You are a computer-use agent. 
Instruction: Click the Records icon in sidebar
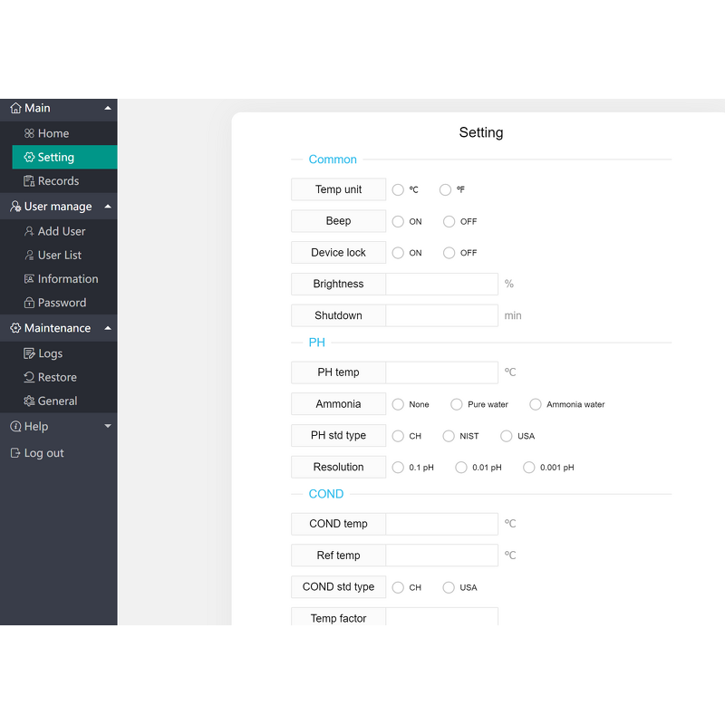point(29,181)
